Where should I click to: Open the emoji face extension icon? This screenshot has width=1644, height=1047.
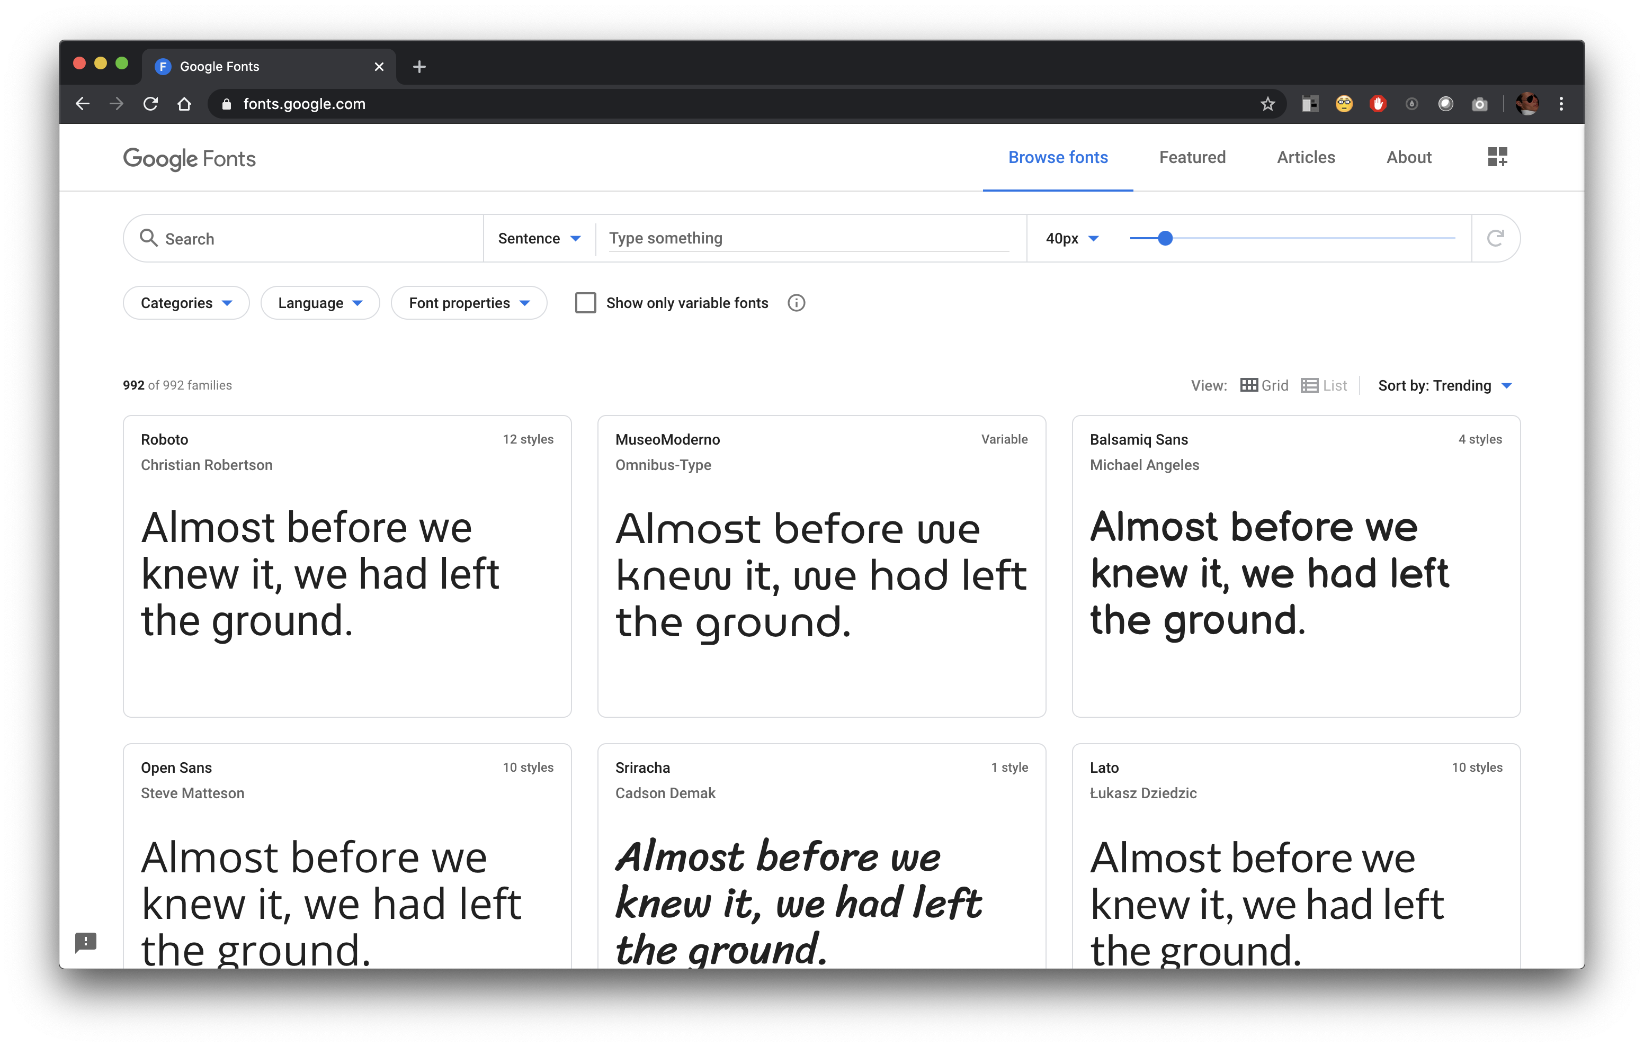coord(1344,104)
